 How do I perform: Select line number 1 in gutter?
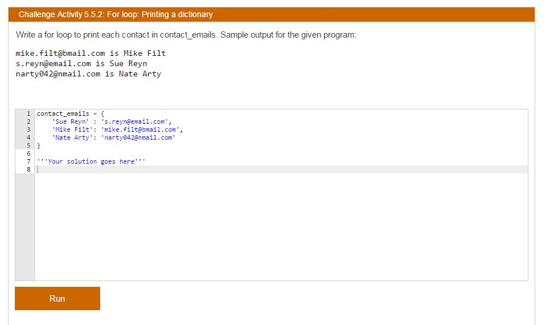(x=28, y=113)
